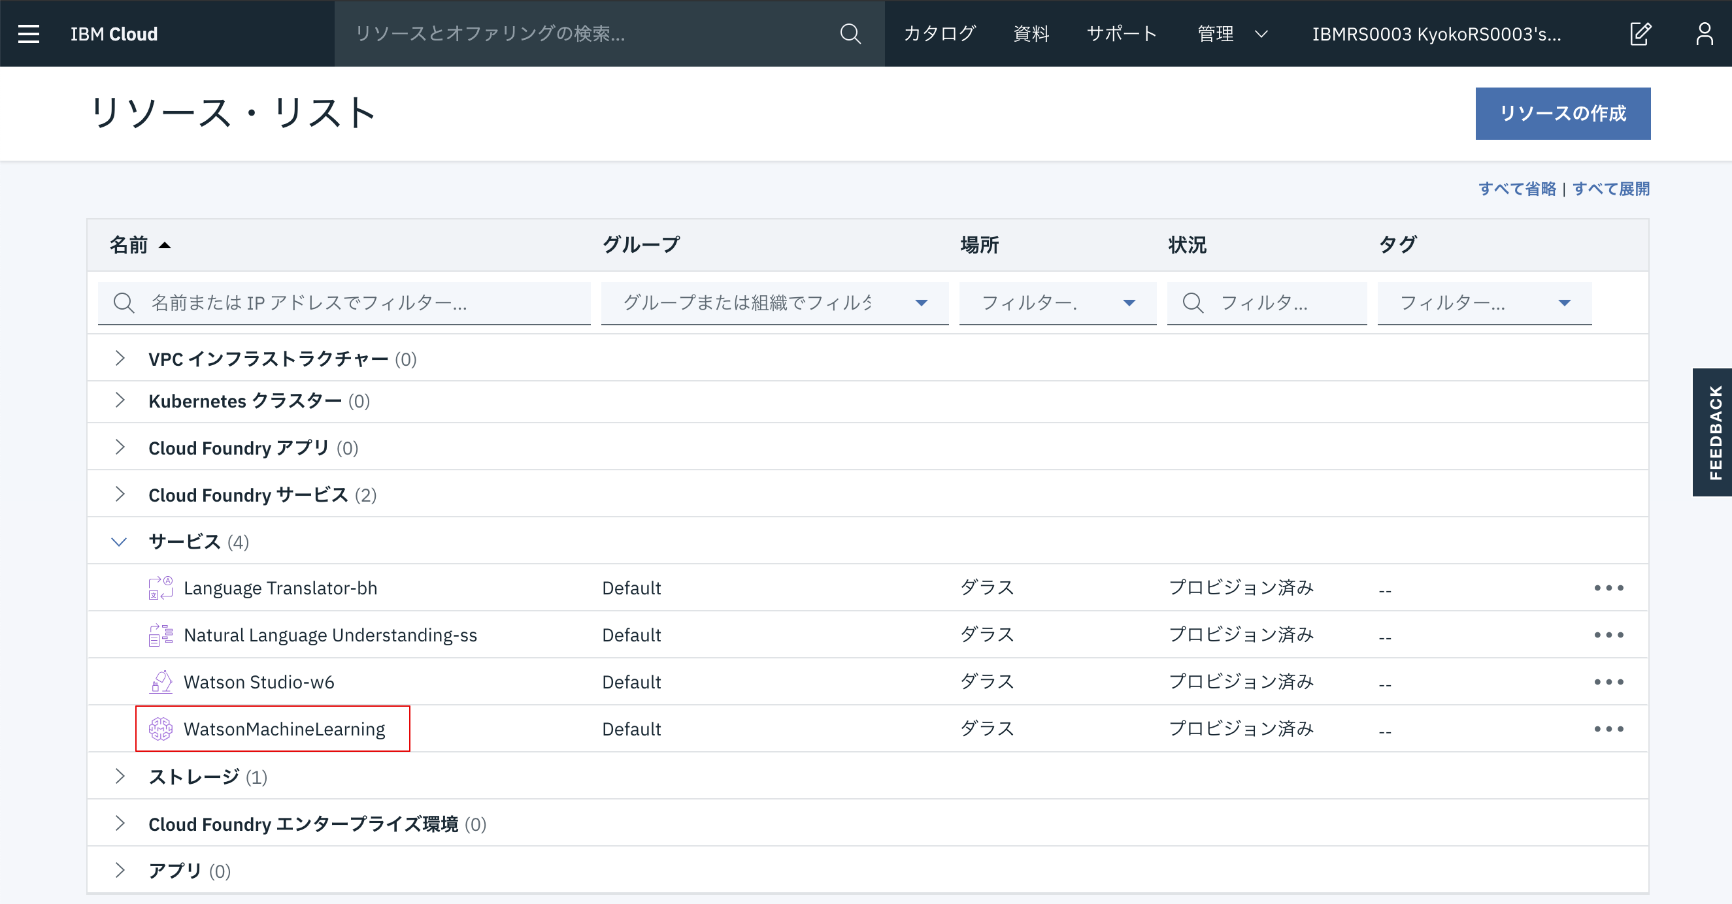Focus the 状況 filter field
The image size is (1732, 904).
[1267, 303]
